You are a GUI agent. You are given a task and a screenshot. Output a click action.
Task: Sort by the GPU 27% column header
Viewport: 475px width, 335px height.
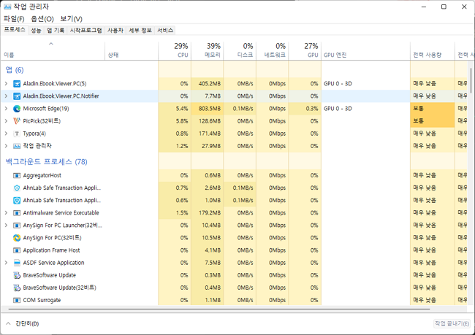pos(305,50)
